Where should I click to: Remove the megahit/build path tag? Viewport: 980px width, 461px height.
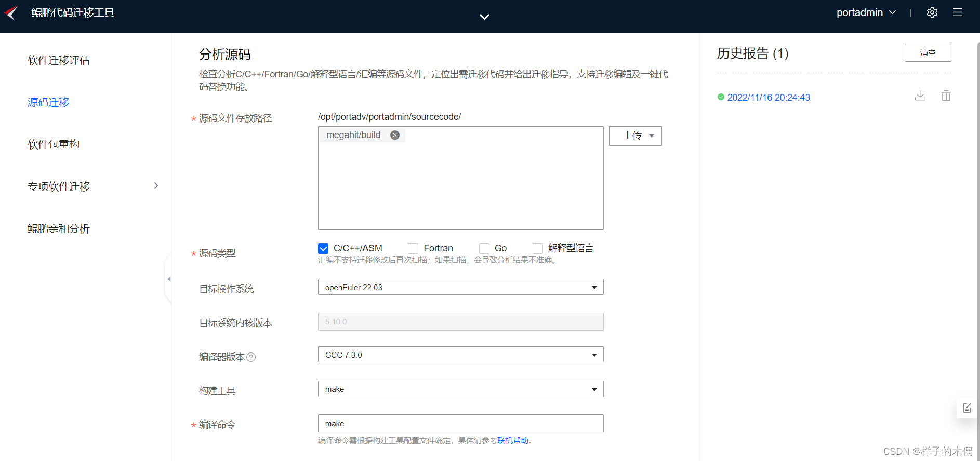pos(395,135)
